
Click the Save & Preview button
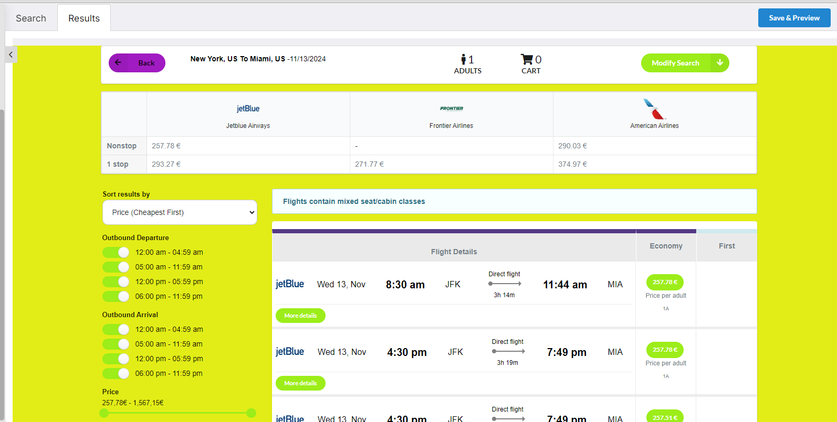pyautogui.click(x=794, y=18)
